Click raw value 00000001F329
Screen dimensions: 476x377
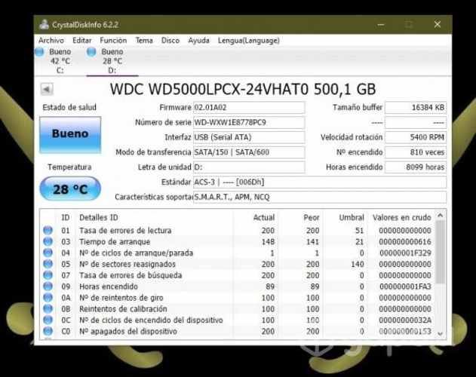pos(405,253)
